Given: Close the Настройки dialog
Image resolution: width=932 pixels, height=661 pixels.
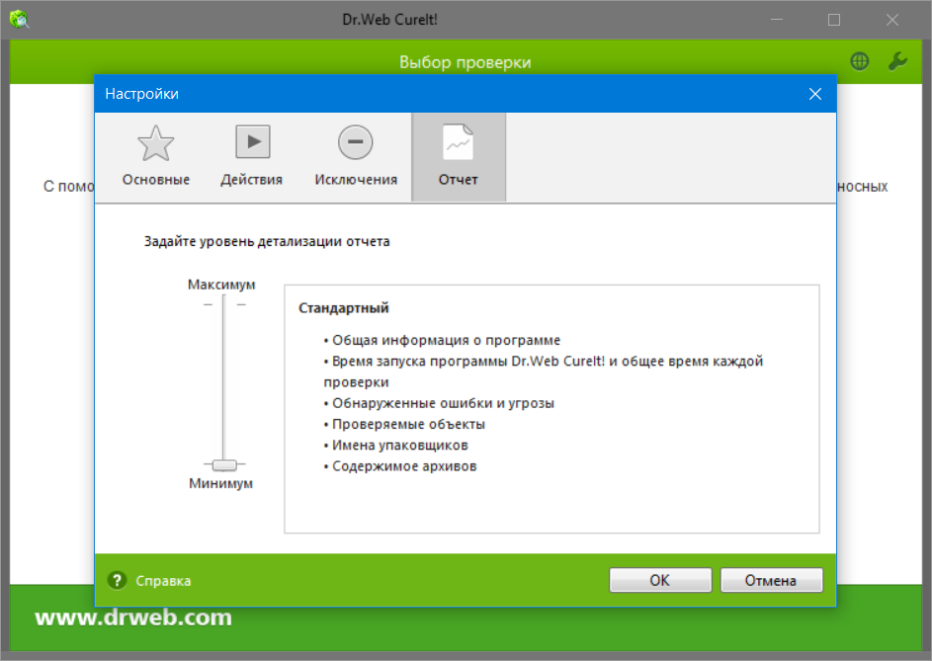Looking at the screenshot, I should tap(815, 94).
